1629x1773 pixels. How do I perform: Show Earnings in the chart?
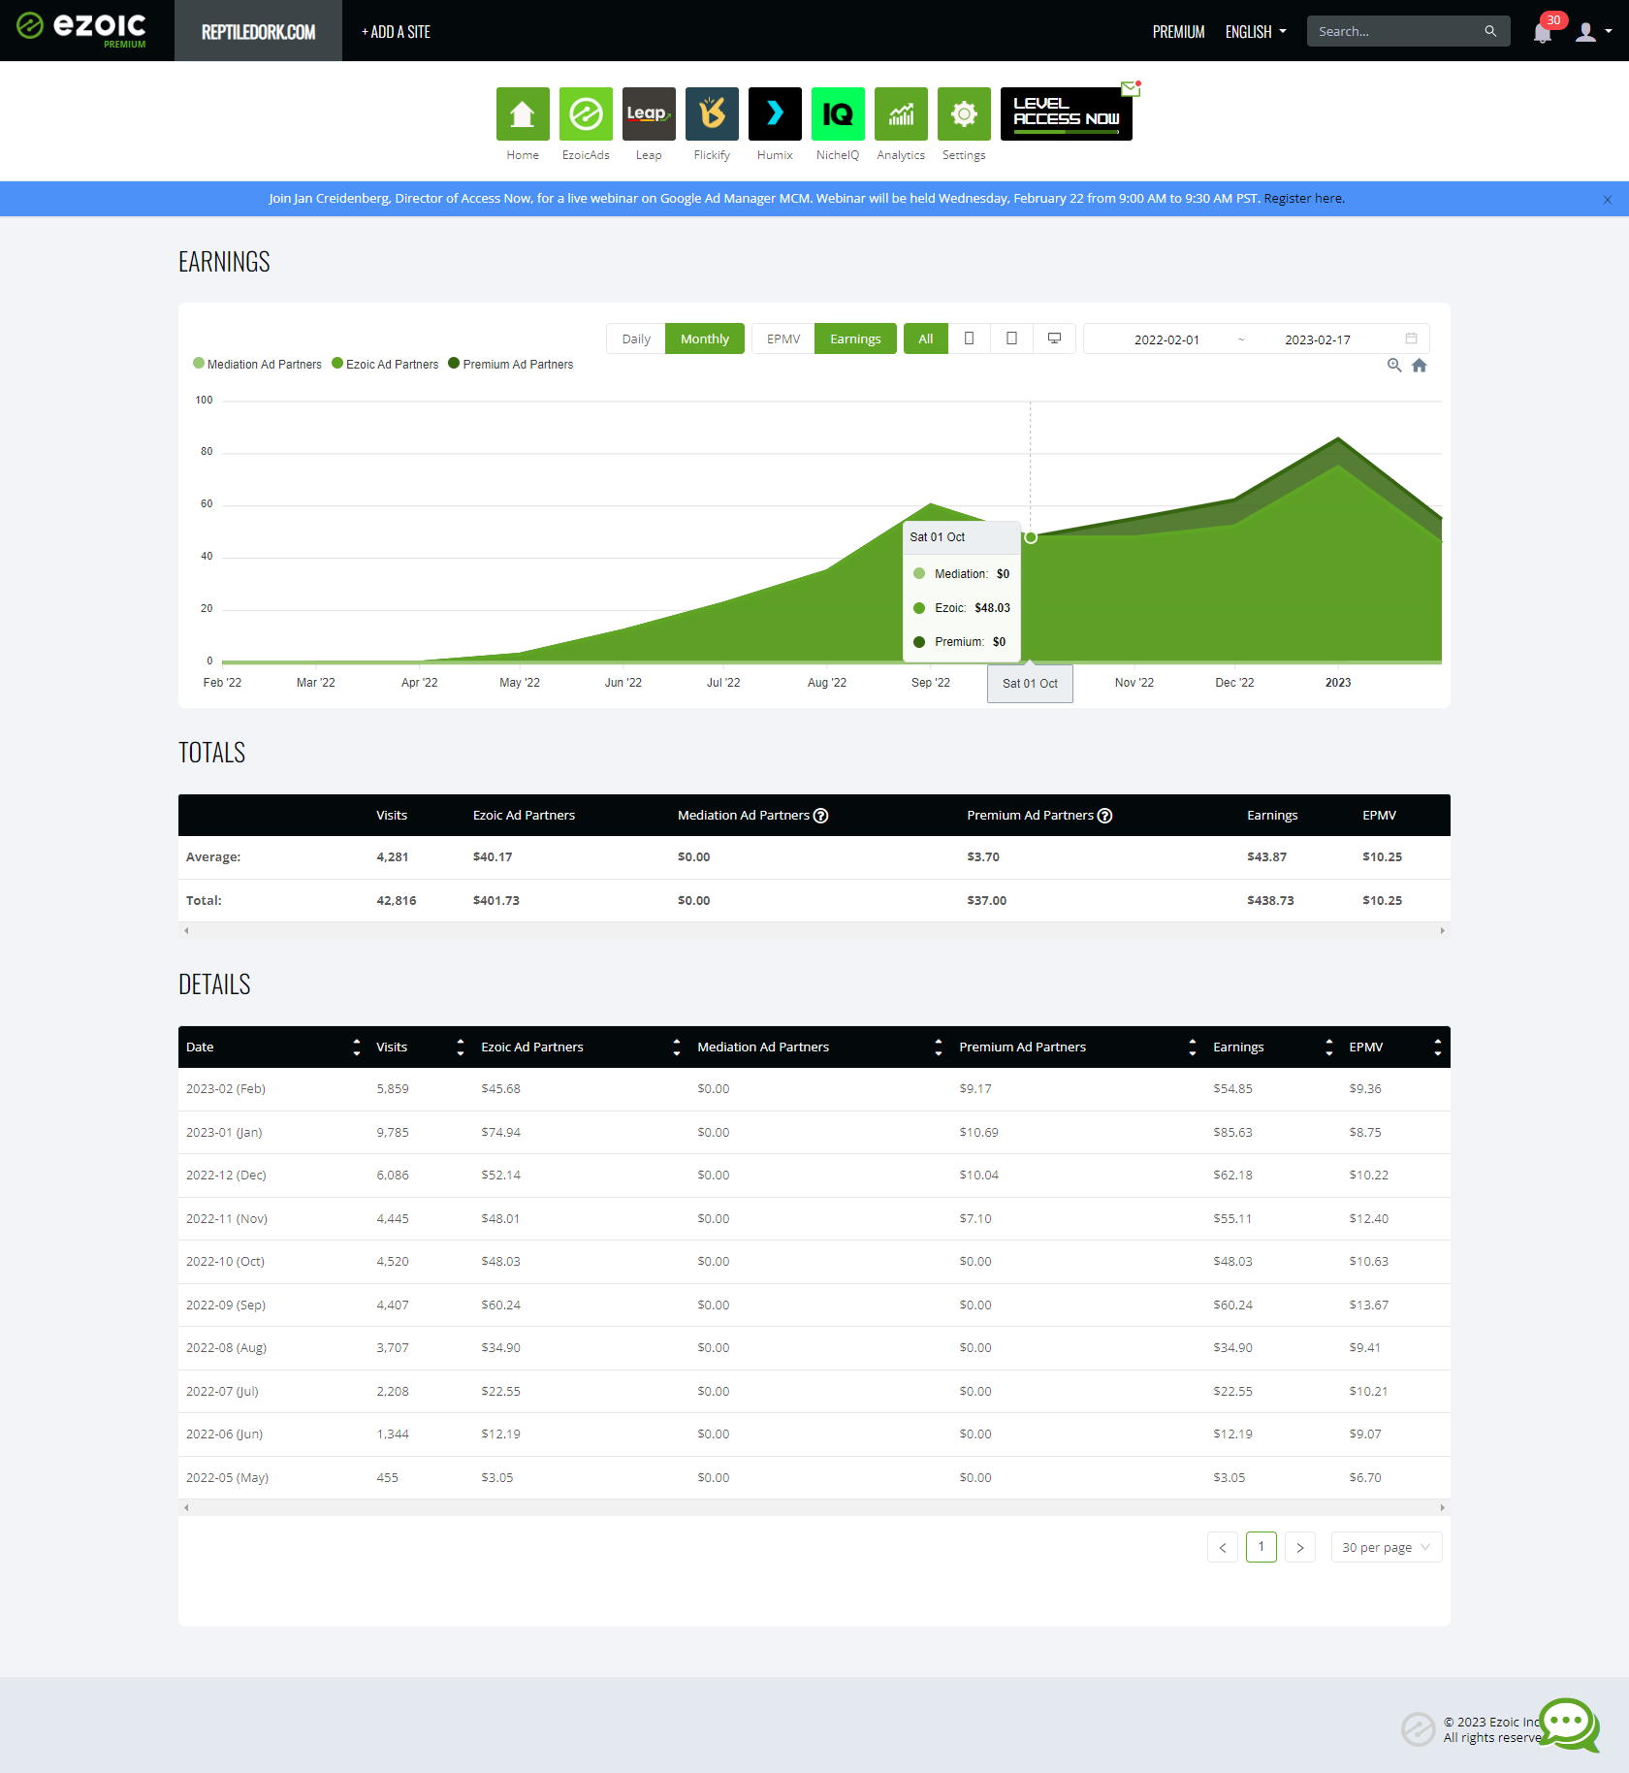pyautogui.click(x=855, y=338)
